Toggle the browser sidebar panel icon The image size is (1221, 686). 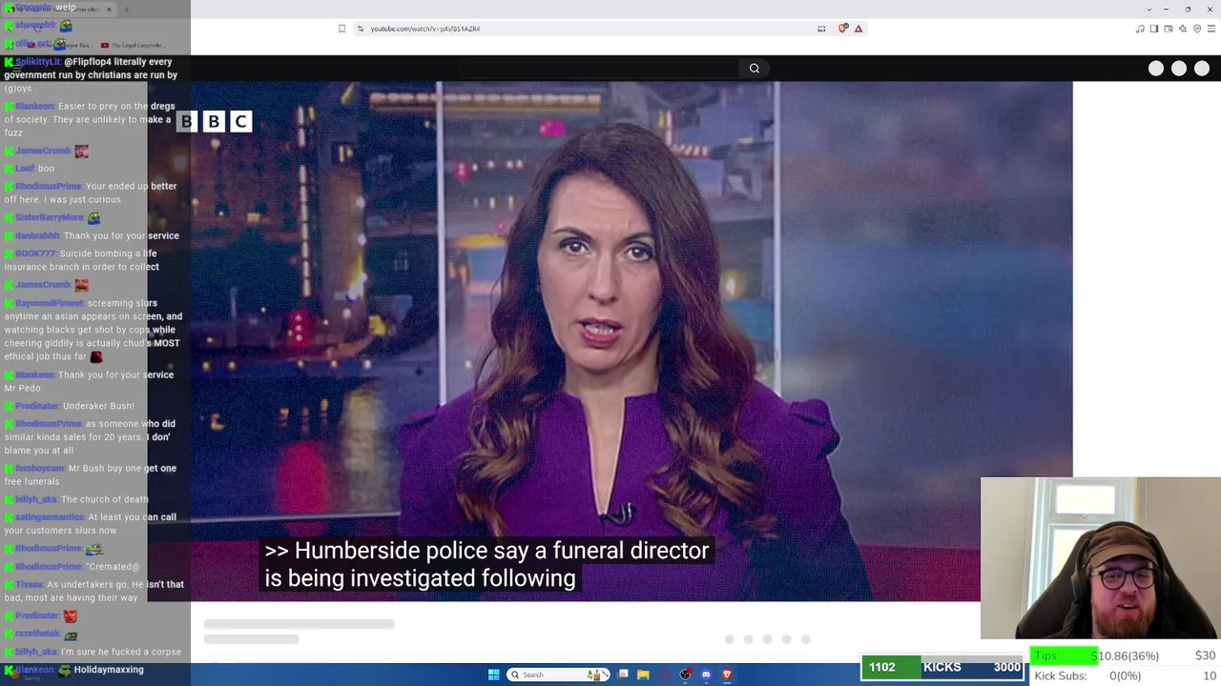point(1154,29)
